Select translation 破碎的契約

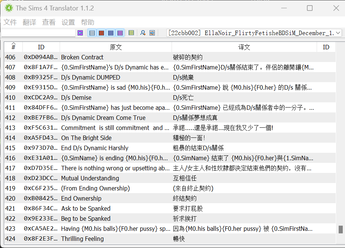coord(188,57)
